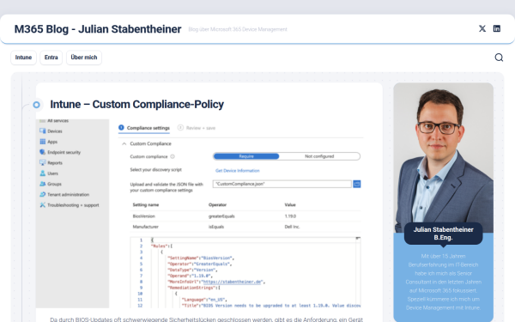Click the Value column header
Viewport: 515px width, 322px height.
[x=290, y=204]
